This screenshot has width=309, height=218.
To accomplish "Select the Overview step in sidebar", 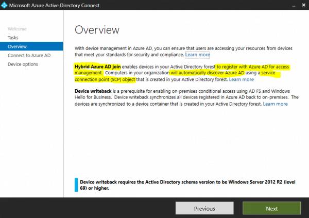I will pyautogui.click(x=31, y=46).
